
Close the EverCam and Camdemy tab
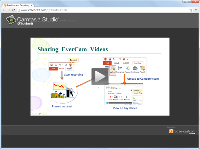31,5
